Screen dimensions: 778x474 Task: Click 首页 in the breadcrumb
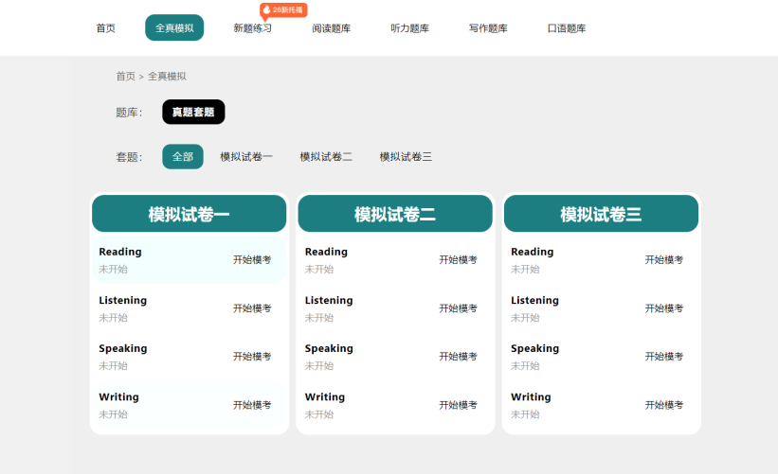(x=125, y=77)
